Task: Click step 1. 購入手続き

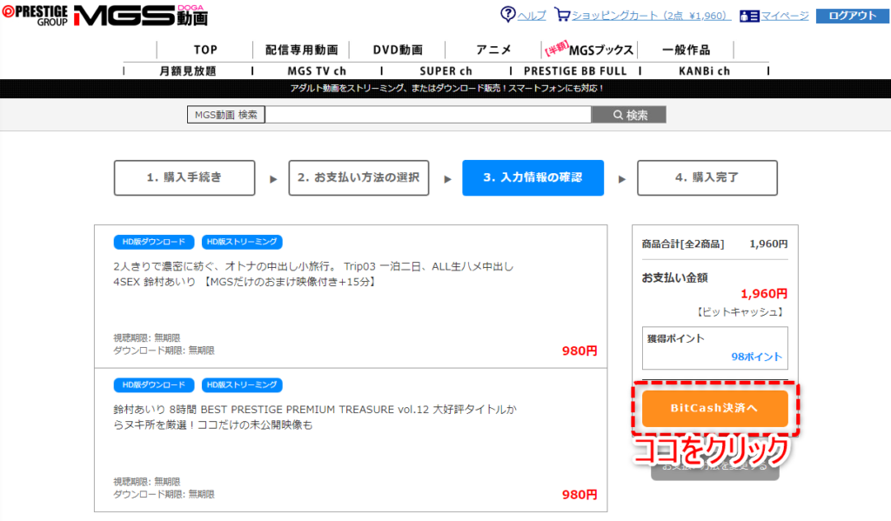Action: [x=184, y=177]
